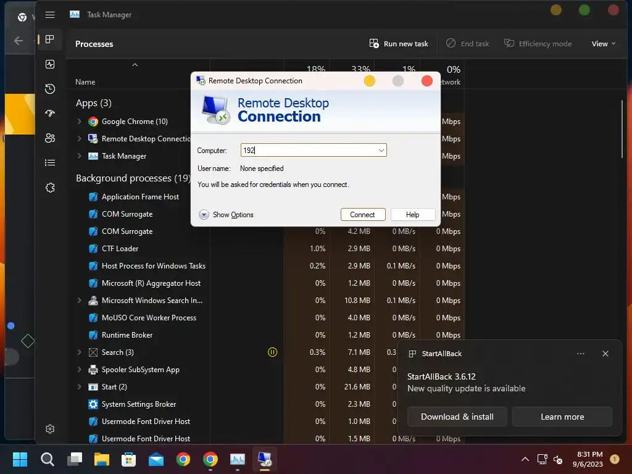Expand the Search (3) process group
The height and width of the screenshot is (474, 632).
(x=80, y=352)
